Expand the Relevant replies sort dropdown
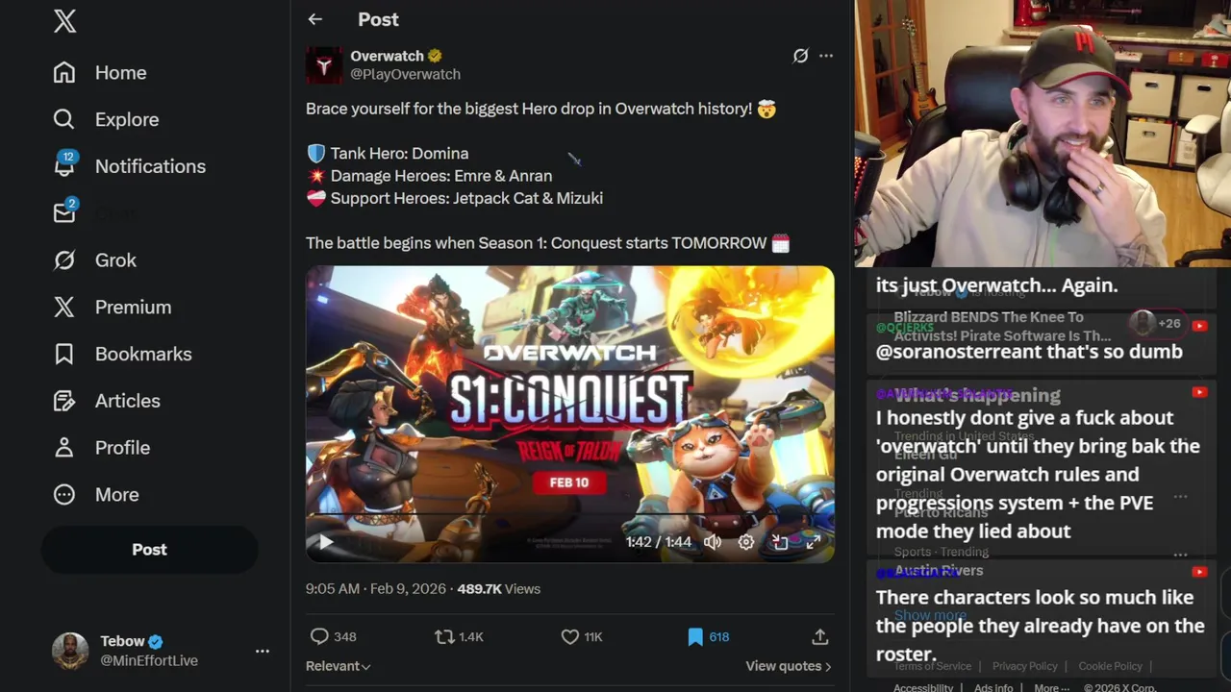This screenshot has width=1231, height=692. click(339, 666)
